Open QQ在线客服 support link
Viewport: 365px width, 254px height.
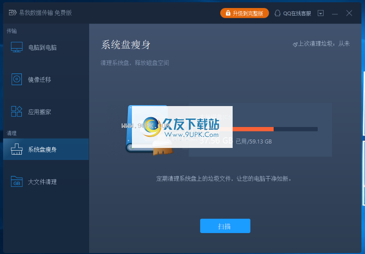pyautogui.click(x=293, y=13)
